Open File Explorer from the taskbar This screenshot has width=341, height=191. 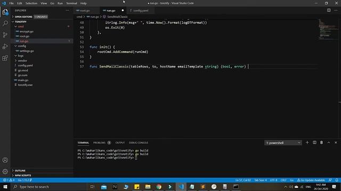[148, 187]
